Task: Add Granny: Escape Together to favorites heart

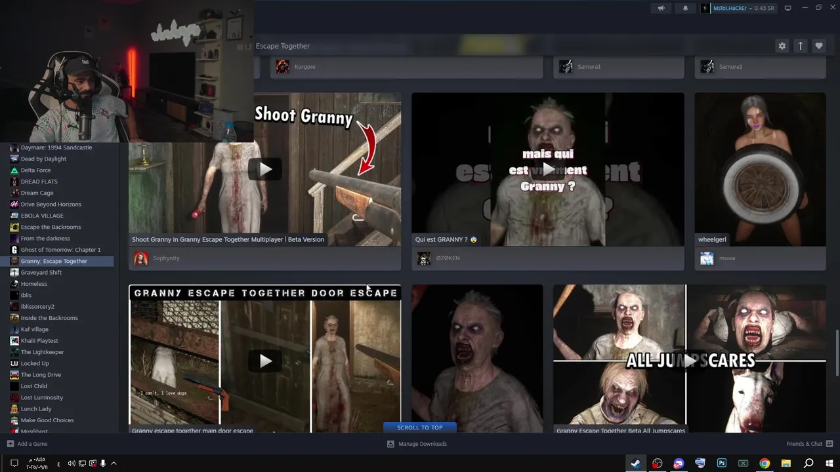Action: [818, 46]
